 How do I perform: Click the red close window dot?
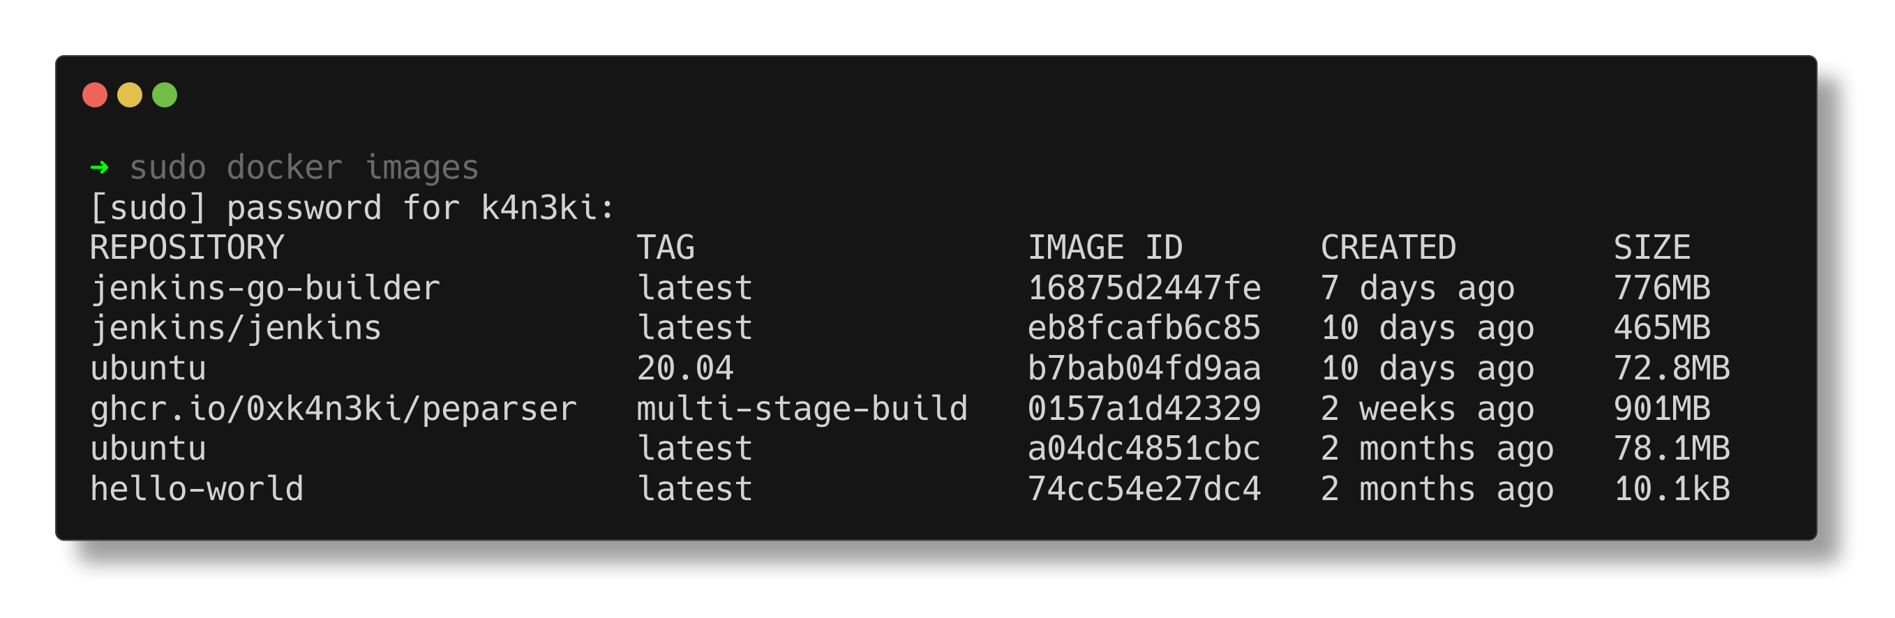click(95, 95)
